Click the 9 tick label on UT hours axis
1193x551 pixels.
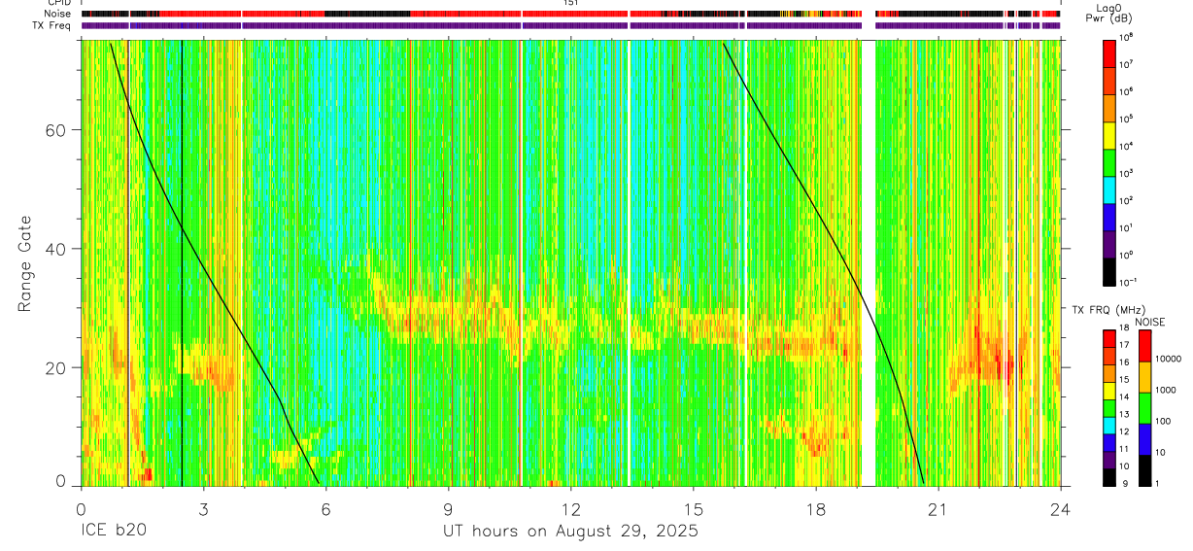[448, 507]
